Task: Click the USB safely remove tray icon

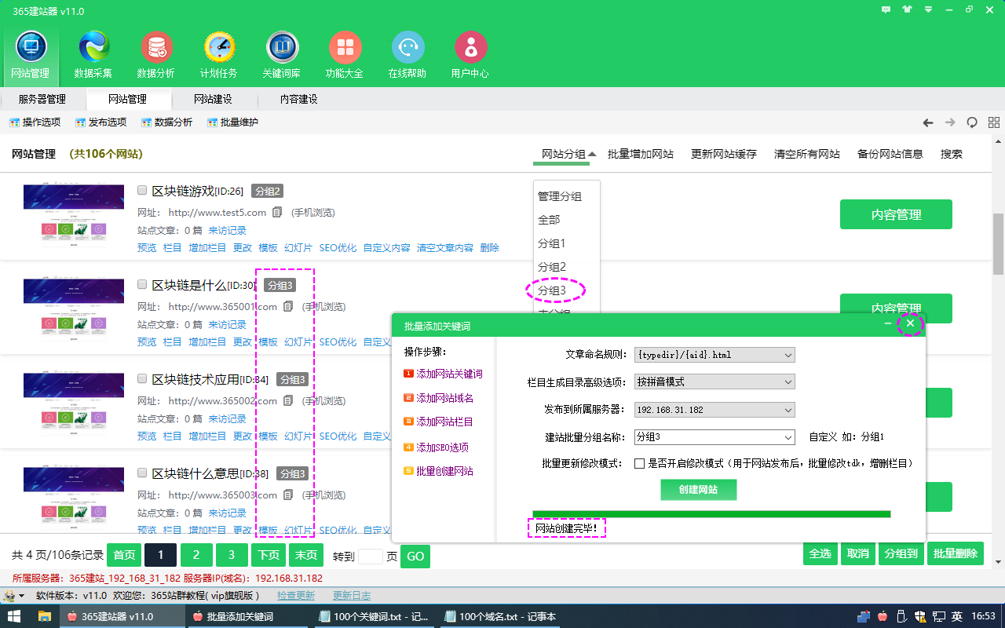Action: tap(903, 616)
